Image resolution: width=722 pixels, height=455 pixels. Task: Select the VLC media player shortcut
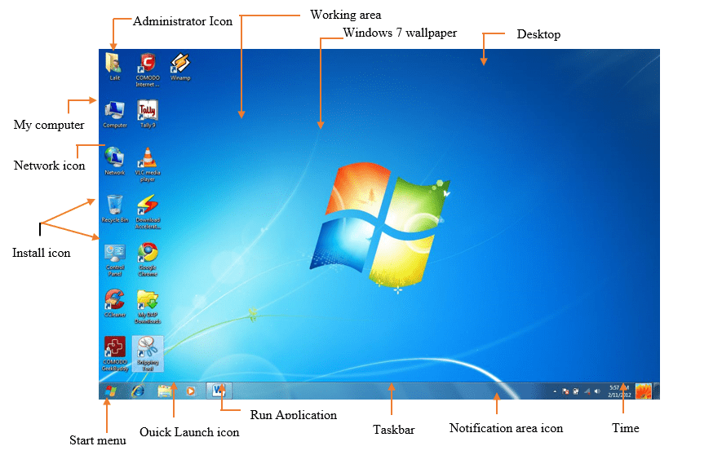click(148, 165)
